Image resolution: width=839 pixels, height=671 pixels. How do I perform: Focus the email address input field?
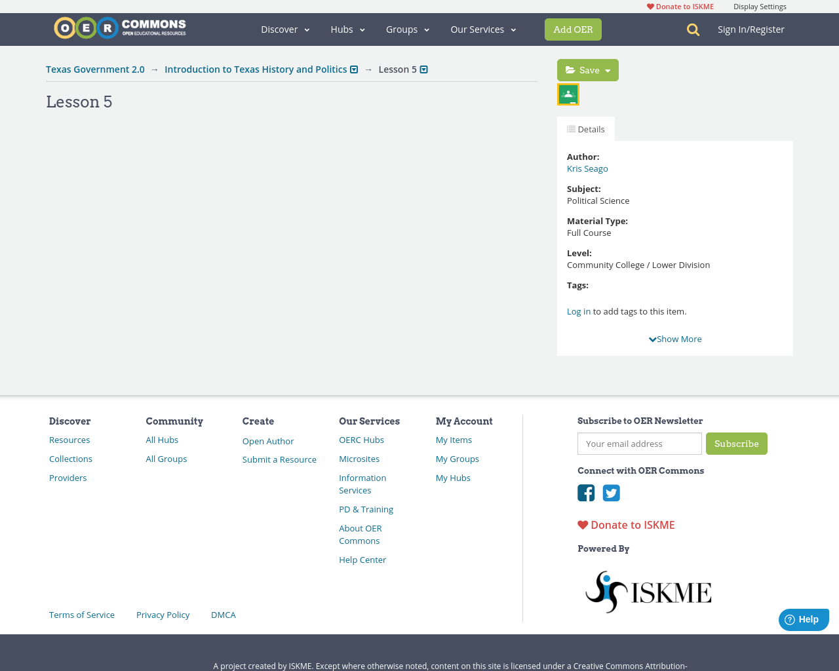click(x=639, y=444)
